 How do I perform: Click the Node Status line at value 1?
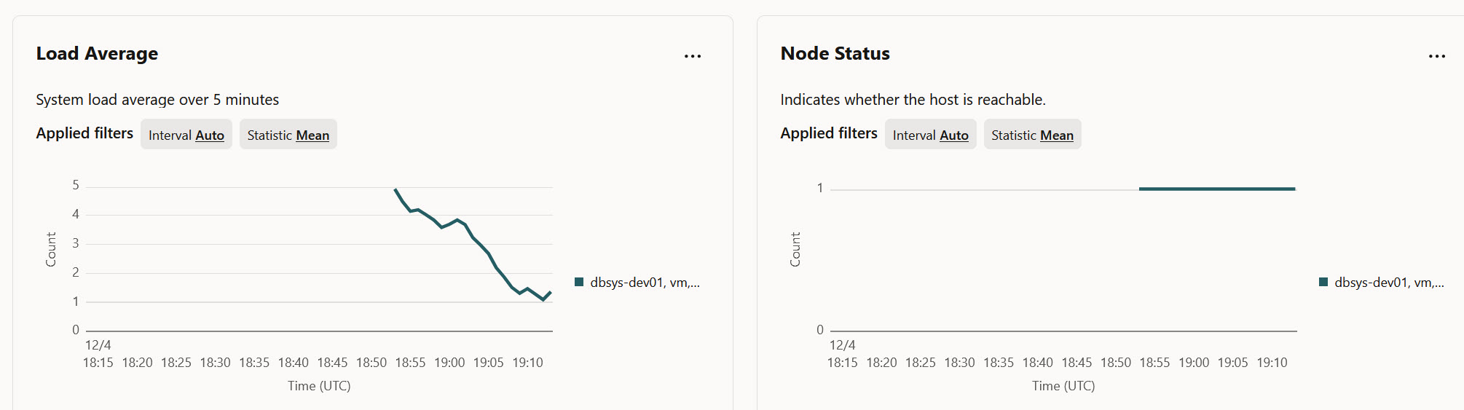click(x=1216, y=189)
